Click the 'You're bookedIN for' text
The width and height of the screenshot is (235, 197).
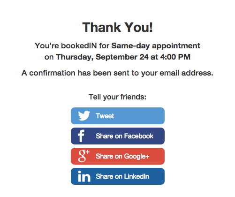(72, 46)
